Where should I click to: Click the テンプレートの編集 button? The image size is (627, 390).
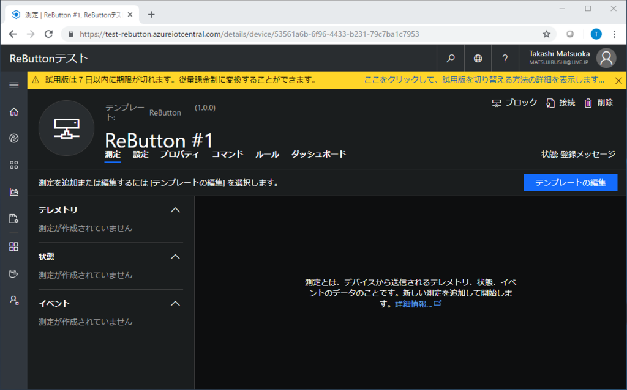point(570,182)
